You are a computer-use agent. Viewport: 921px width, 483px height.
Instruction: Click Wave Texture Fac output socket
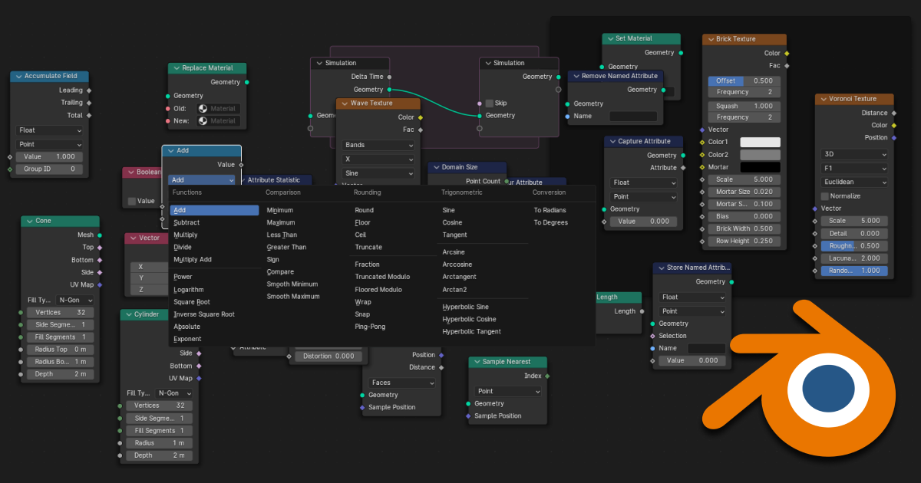click(x=421, y=130)
